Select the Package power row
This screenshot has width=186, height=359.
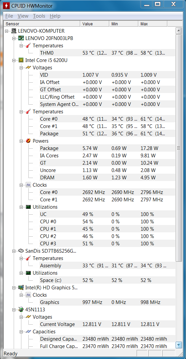point(89,148)
